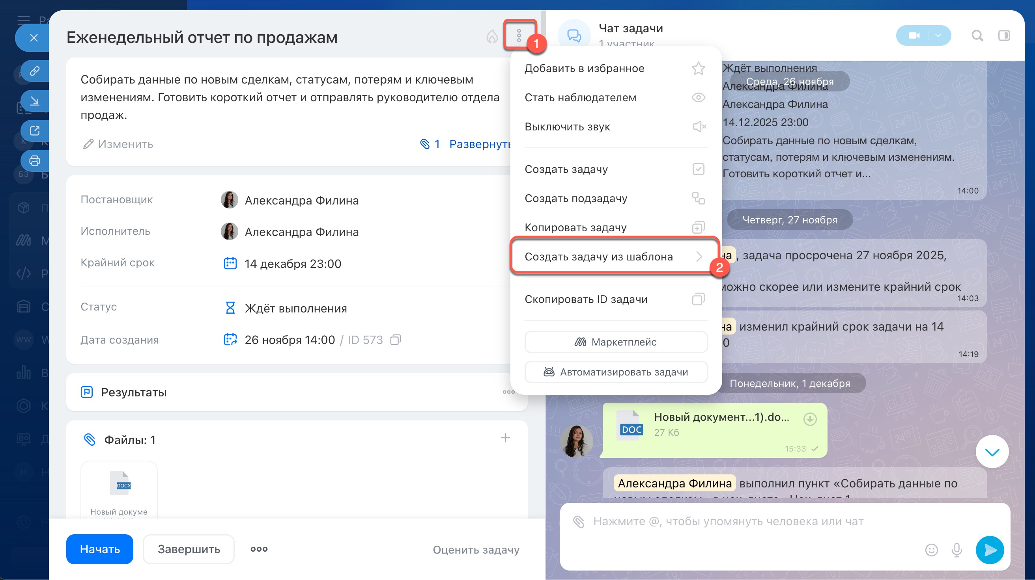Image resolution: width=1035 pixels, height=580 pixels.
Task: Click the Автоматизировать задачи button
Action: 616,372
